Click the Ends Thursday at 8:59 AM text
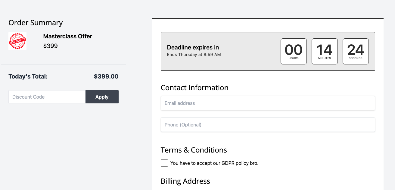 point(194,55)
